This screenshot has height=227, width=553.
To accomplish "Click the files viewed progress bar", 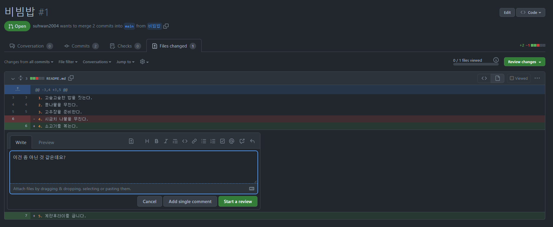I will coord(476,64).
